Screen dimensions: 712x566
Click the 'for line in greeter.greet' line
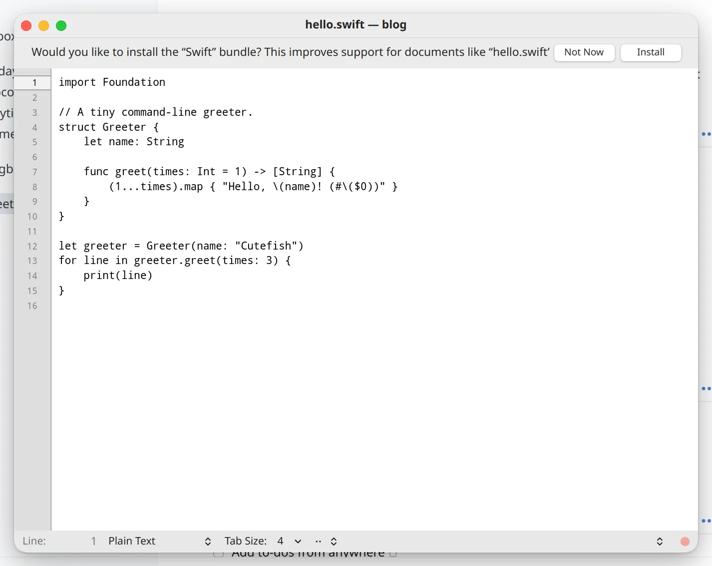point(175,261)
